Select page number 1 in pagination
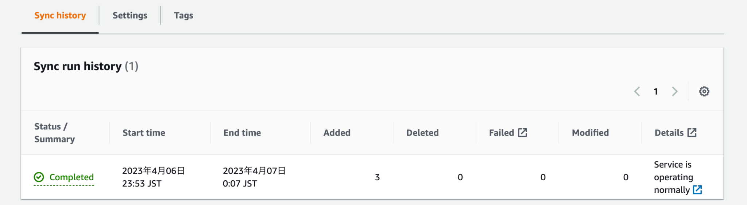This screenshot has width=747, height=205. click(655, 92)
